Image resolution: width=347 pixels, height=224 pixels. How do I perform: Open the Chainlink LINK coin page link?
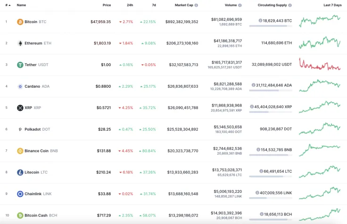pos(38,194)
